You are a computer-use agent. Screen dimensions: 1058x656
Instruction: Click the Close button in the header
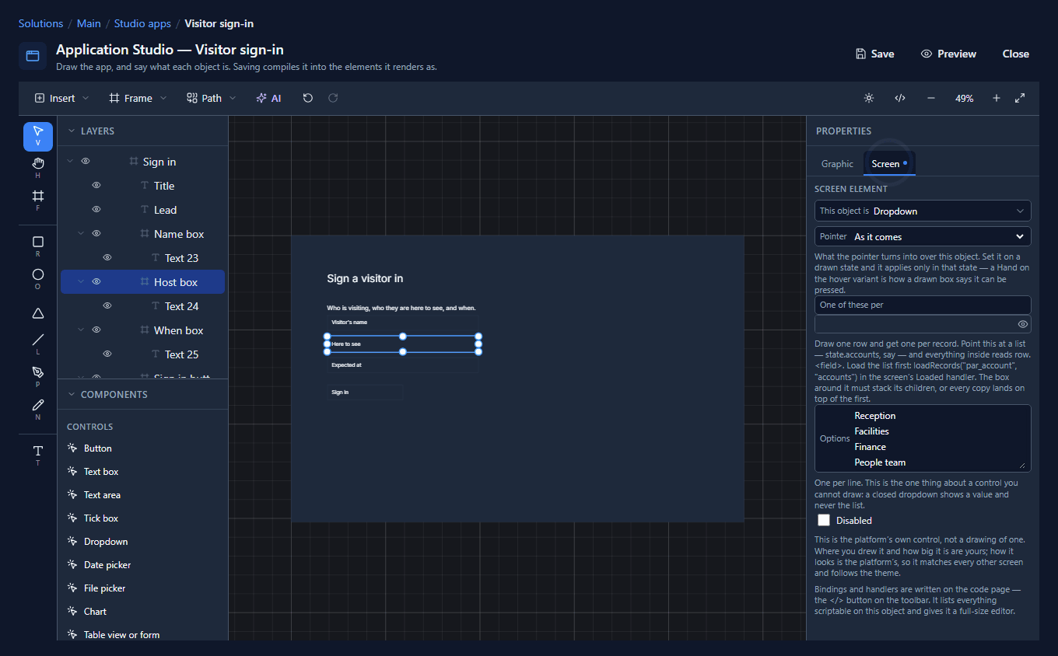tap(1016, 54)
